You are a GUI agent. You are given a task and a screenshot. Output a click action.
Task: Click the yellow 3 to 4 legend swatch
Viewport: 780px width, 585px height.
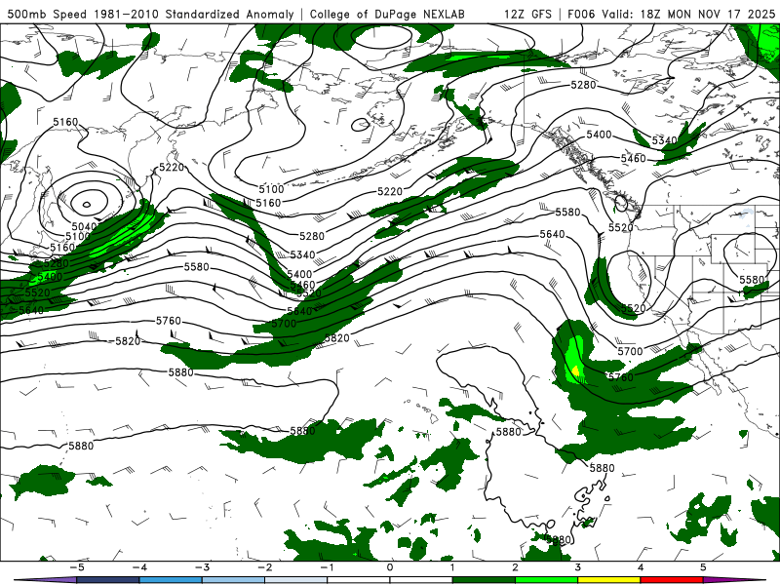click(x=608, y=580)
